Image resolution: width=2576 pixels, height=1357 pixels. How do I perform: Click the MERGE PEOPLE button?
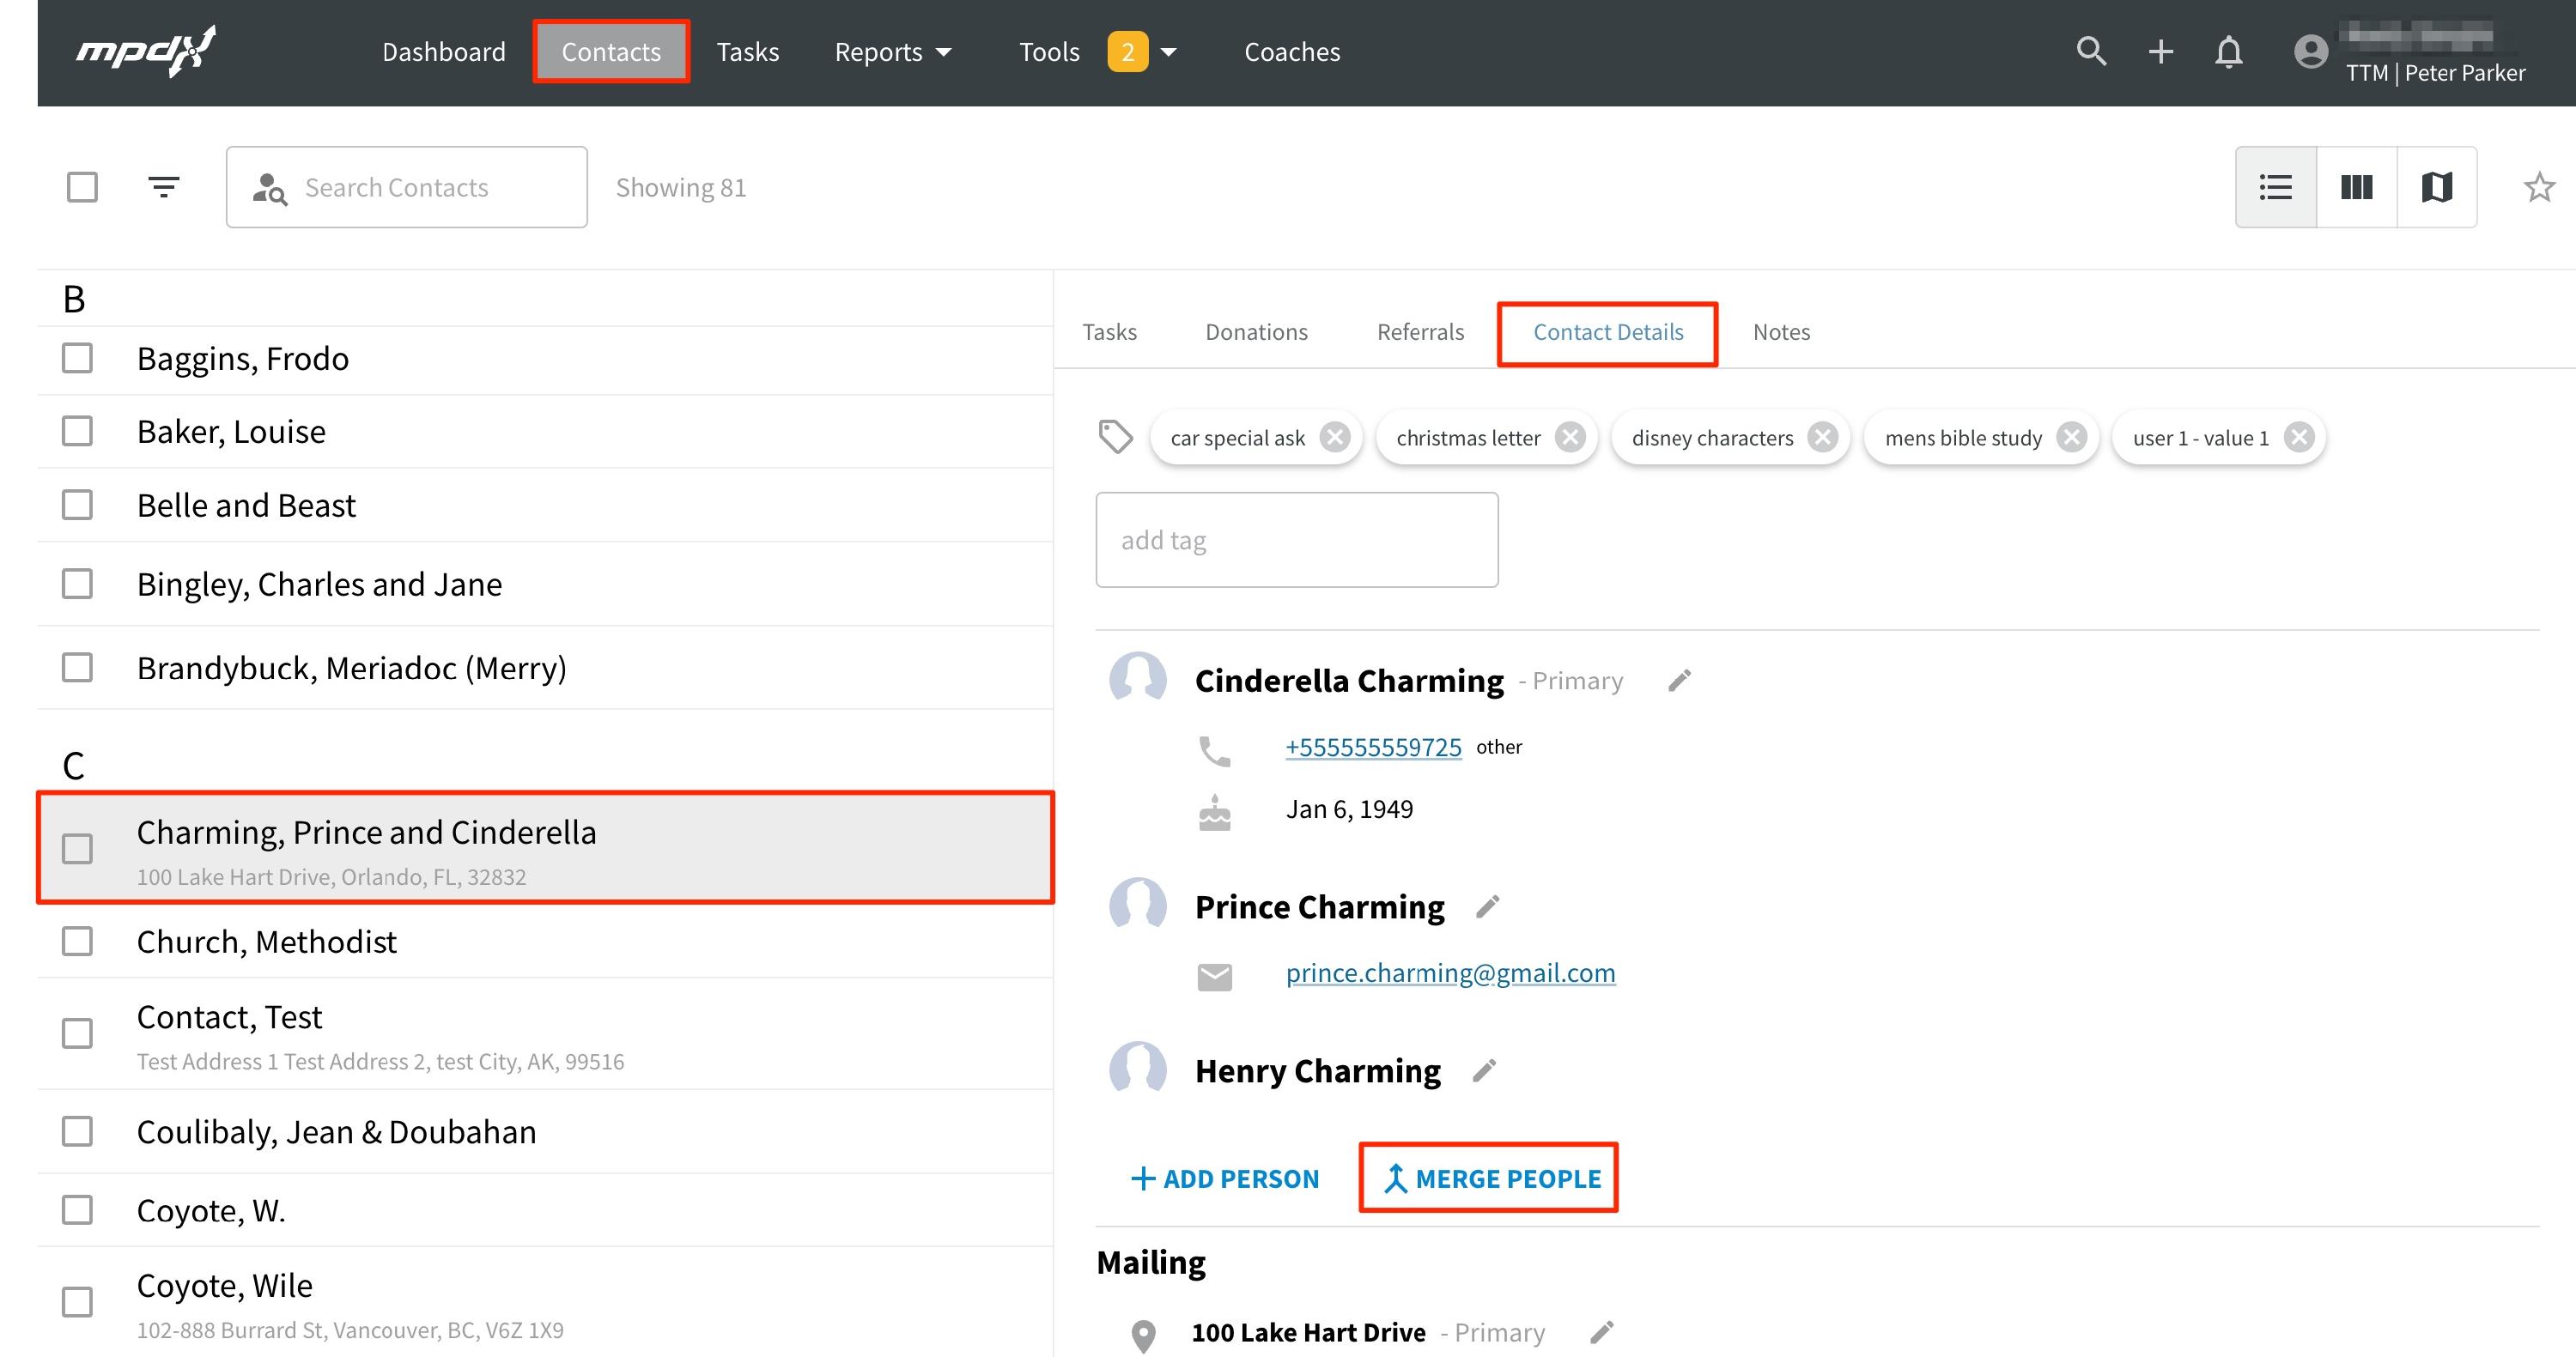[x=1489, y=1178]
